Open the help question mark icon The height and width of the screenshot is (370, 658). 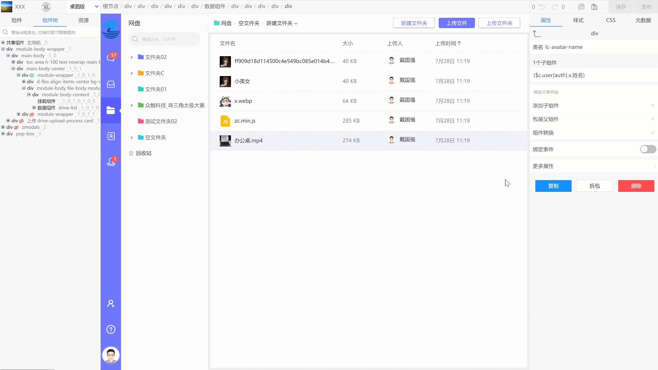click(111, 330)
